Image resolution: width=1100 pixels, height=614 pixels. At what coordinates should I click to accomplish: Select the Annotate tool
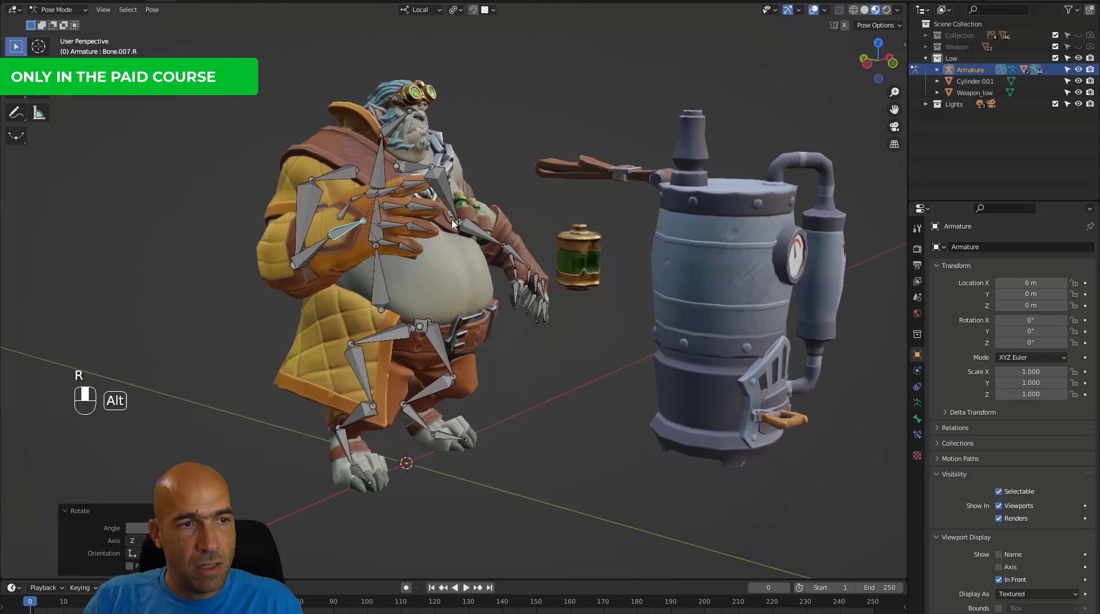point(15,112)
